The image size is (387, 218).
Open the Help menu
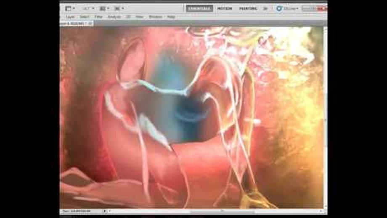point(171,17)
